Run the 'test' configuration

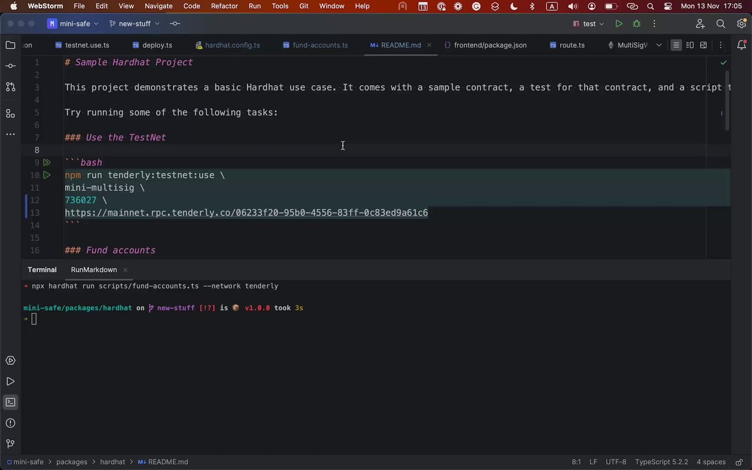[619, 24]
